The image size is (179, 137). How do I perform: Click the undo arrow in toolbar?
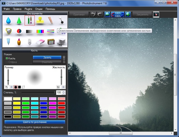(x=93, y=14)
